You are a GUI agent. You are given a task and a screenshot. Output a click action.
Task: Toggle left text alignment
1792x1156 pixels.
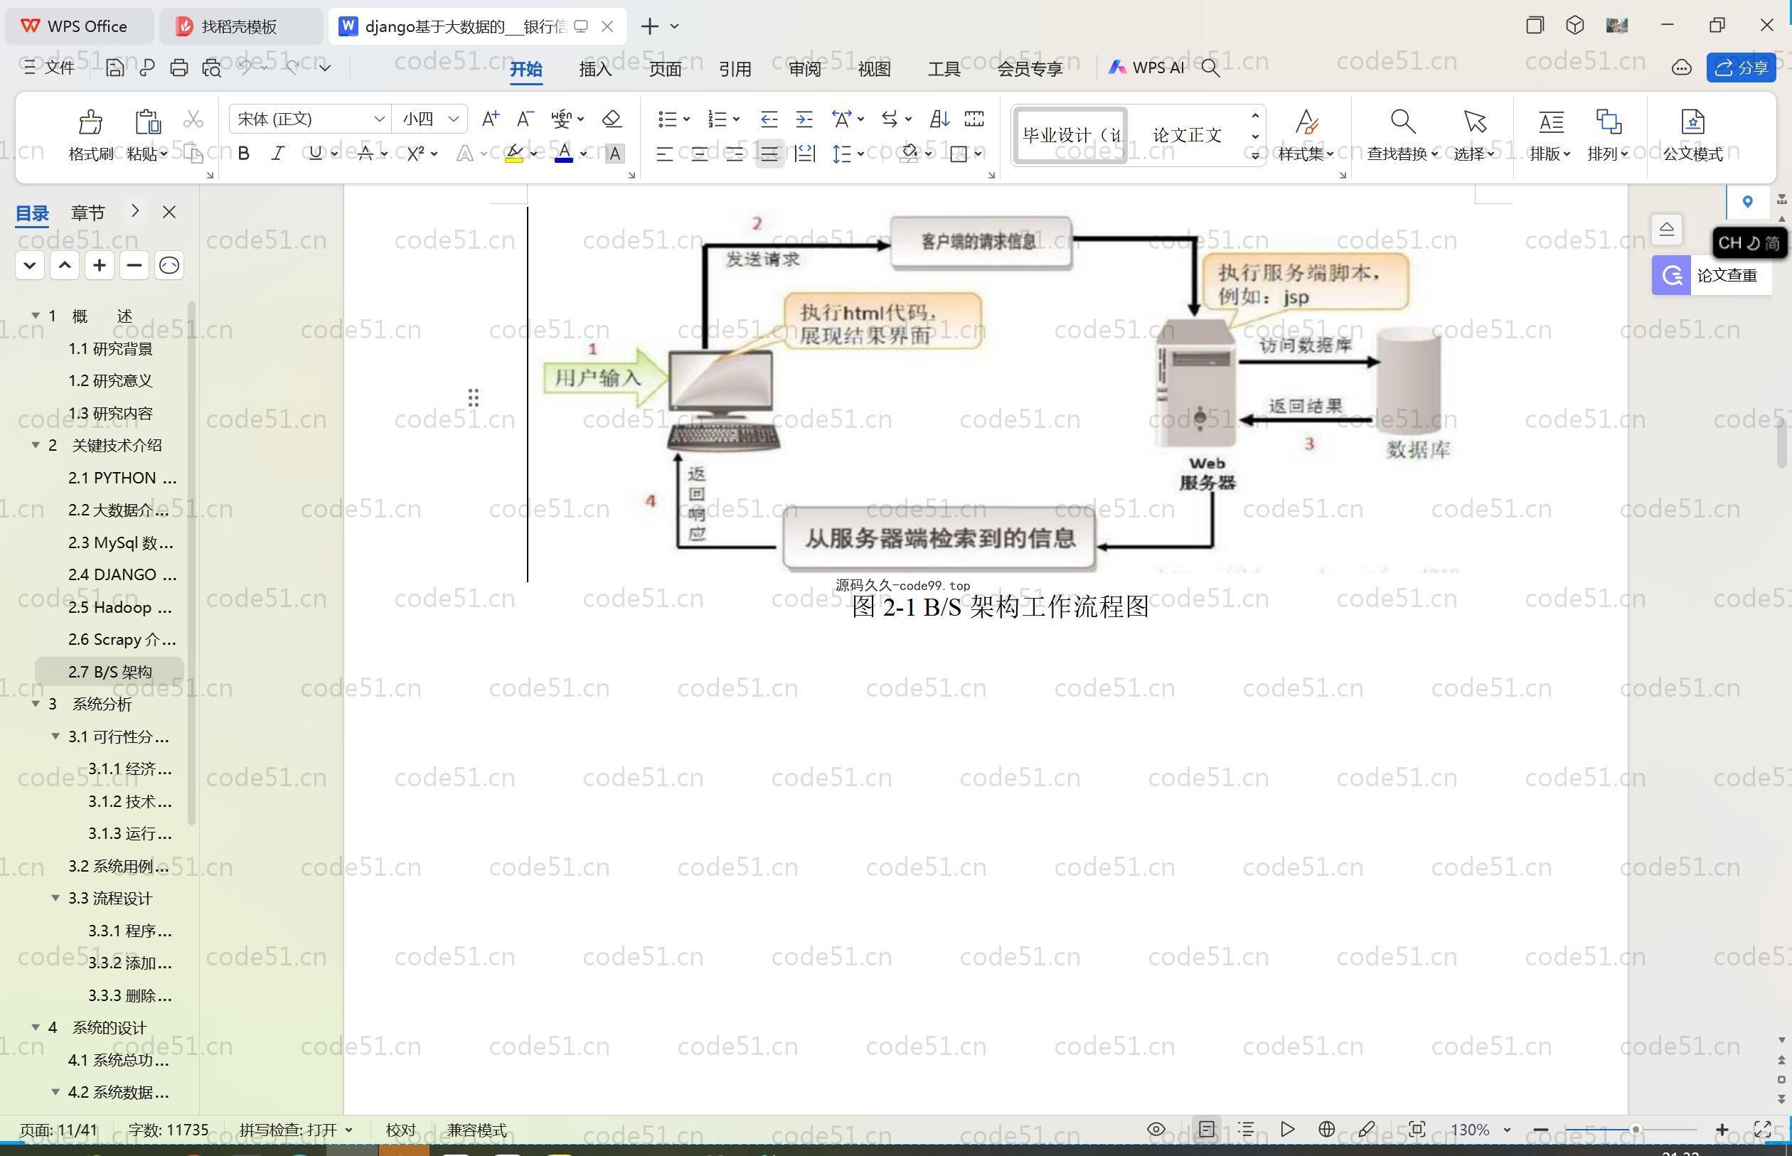point(663,154)
